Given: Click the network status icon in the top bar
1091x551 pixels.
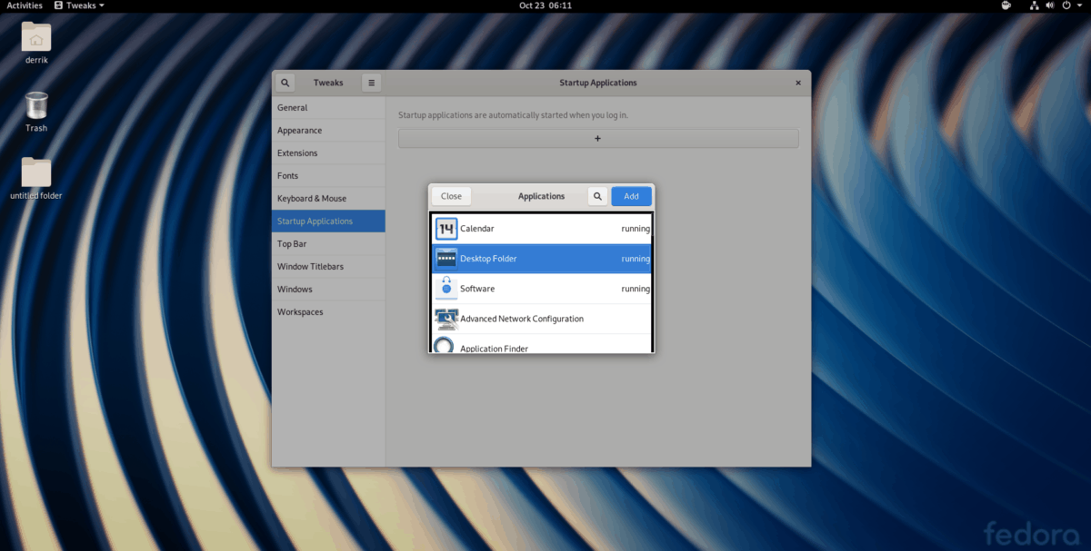Looking at the screenshot, I should tap(1035, 5).
